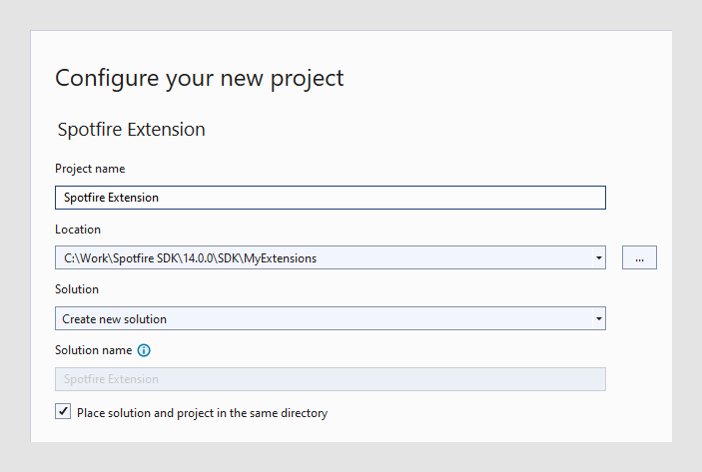Click inside the Project name text field
The width and height of the screenshot is (702, 472).
pos(330,198)
